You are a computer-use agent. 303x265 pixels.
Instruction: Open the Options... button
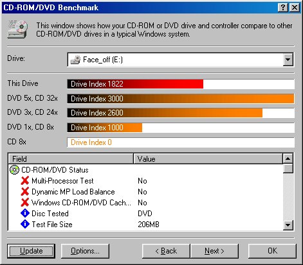click(85, 251)
